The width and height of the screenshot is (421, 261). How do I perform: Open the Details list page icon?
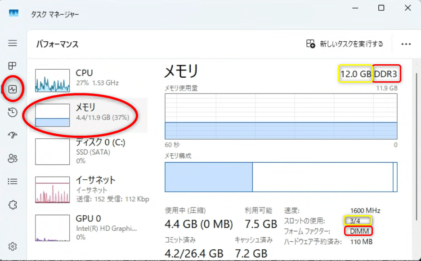point(13,181)
